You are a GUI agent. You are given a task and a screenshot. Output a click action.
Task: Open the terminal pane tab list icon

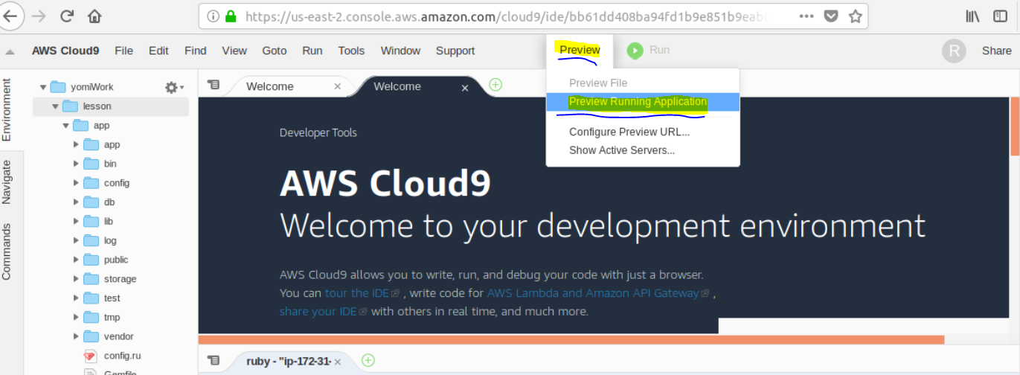(x=214, y=361)
